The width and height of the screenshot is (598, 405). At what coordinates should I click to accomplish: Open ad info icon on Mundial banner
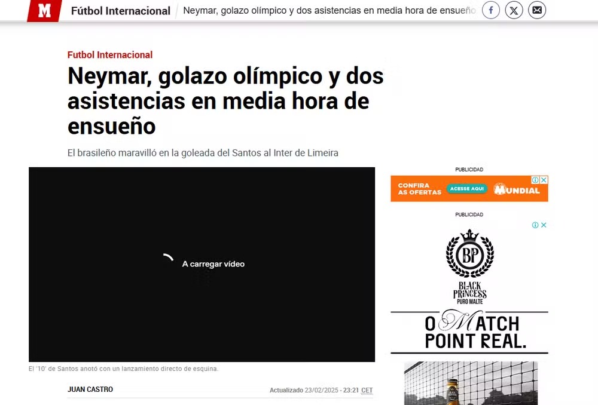536,180
